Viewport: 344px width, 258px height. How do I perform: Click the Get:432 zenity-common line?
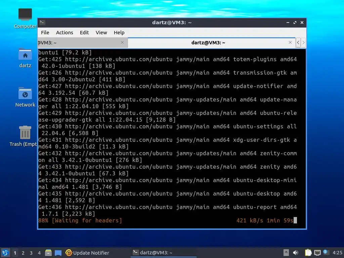click(x=168, y=157)
